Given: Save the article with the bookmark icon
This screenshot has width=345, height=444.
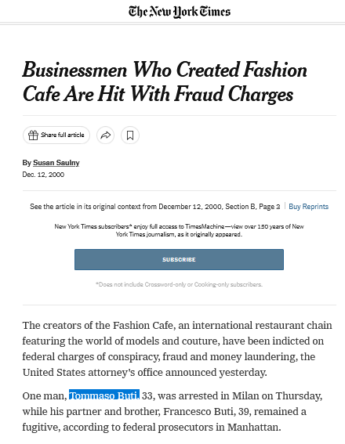Looking at the screenshot, I should (130, 135).
